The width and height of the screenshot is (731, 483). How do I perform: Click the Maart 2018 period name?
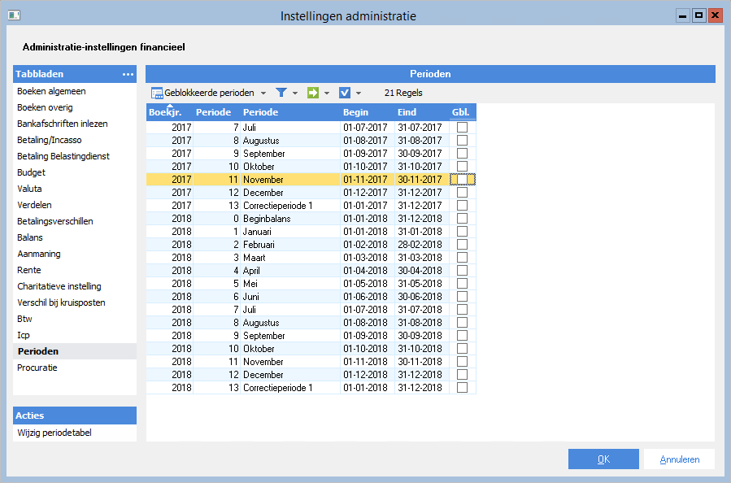point(254,258)
